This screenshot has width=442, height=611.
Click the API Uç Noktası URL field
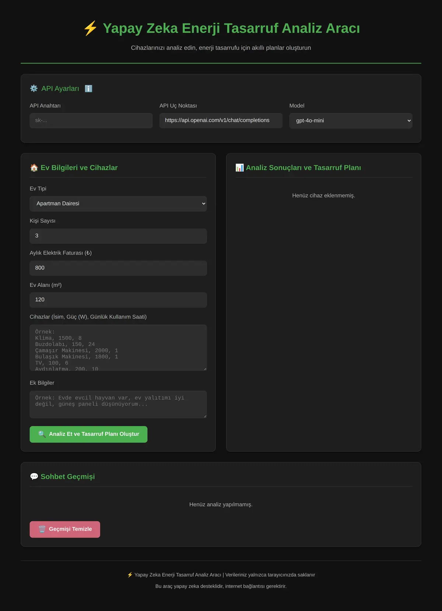221,121
